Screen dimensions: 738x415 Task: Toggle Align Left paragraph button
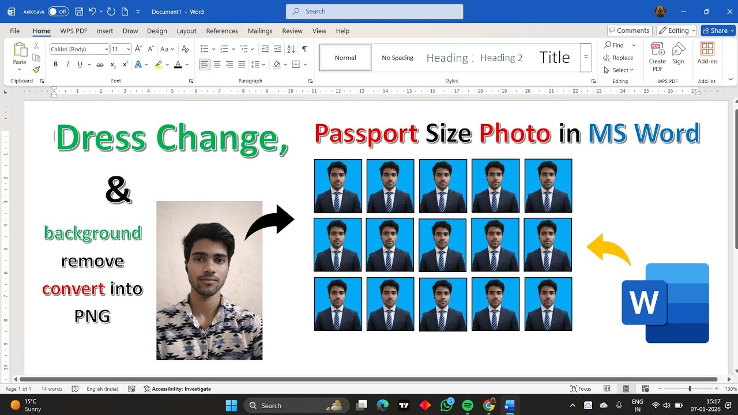tap(205, 65)
